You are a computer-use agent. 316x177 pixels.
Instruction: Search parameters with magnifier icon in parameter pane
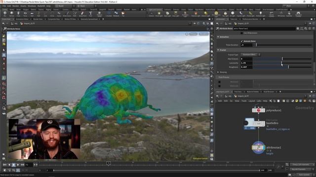pos(306,29)
